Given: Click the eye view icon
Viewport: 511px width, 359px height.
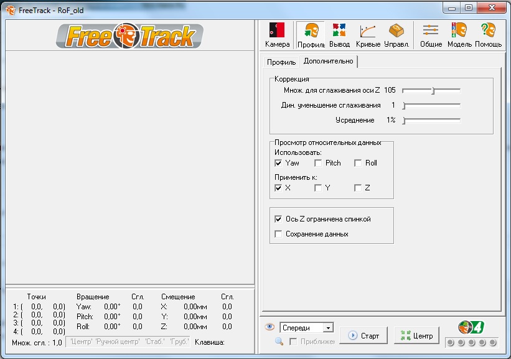Looking at the screenshot, I should point(269,327).
